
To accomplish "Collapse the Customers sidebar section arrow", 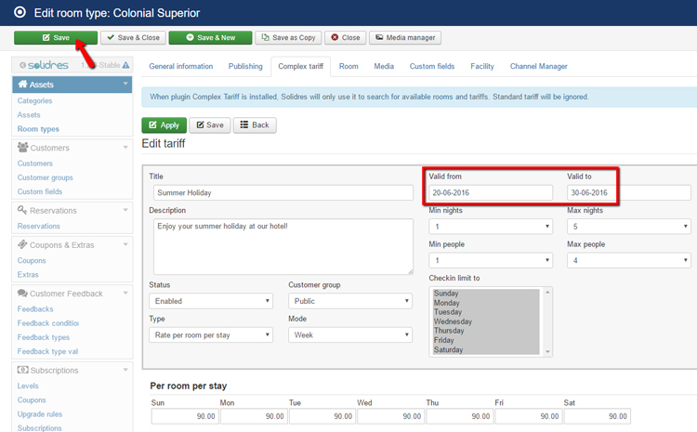I will click(x=125, y=147).
